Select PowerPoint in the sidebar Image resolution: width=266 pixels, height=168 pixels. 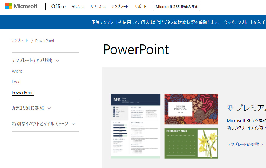point(23,93)
